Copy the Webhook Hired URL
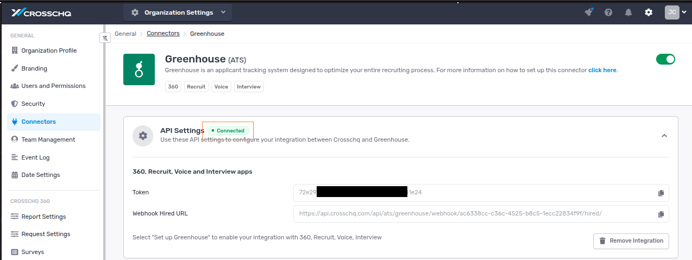 pyautogui.click(x=661, y=214)
